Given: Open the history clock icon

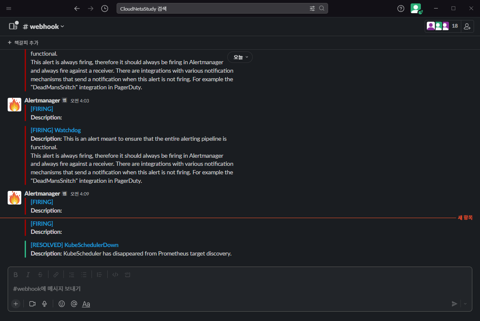Looking at the screenshot, I should (x=105, y=9).
